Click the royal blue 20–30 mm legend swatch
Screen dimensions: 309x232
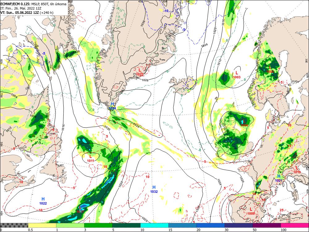(x=211, y=225)
